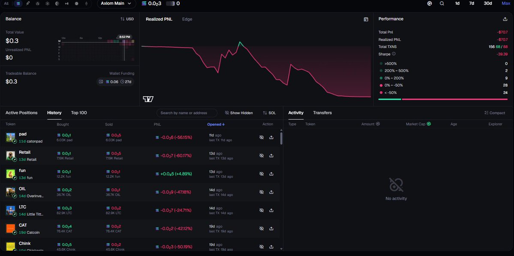Open the Realized PNL calendar icon
This screenshot has height=256, width=514.
[x=366, y=19]
